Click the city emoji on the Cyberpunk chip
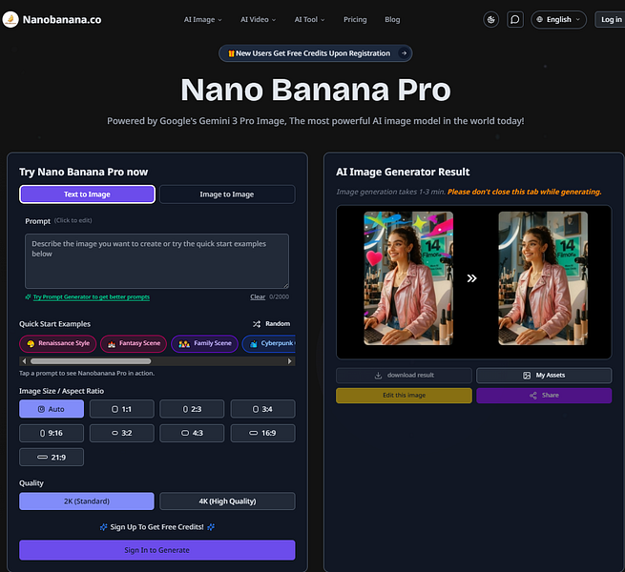 254,343
